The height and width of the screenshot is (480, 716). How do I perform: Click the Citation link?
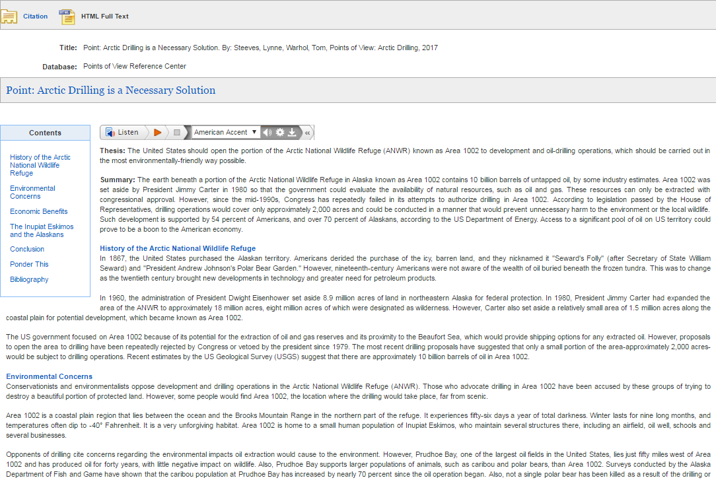(35, 17)
